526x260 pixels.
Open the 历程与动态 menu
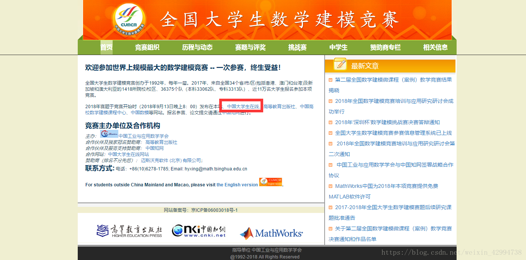[x=197, y=47]
